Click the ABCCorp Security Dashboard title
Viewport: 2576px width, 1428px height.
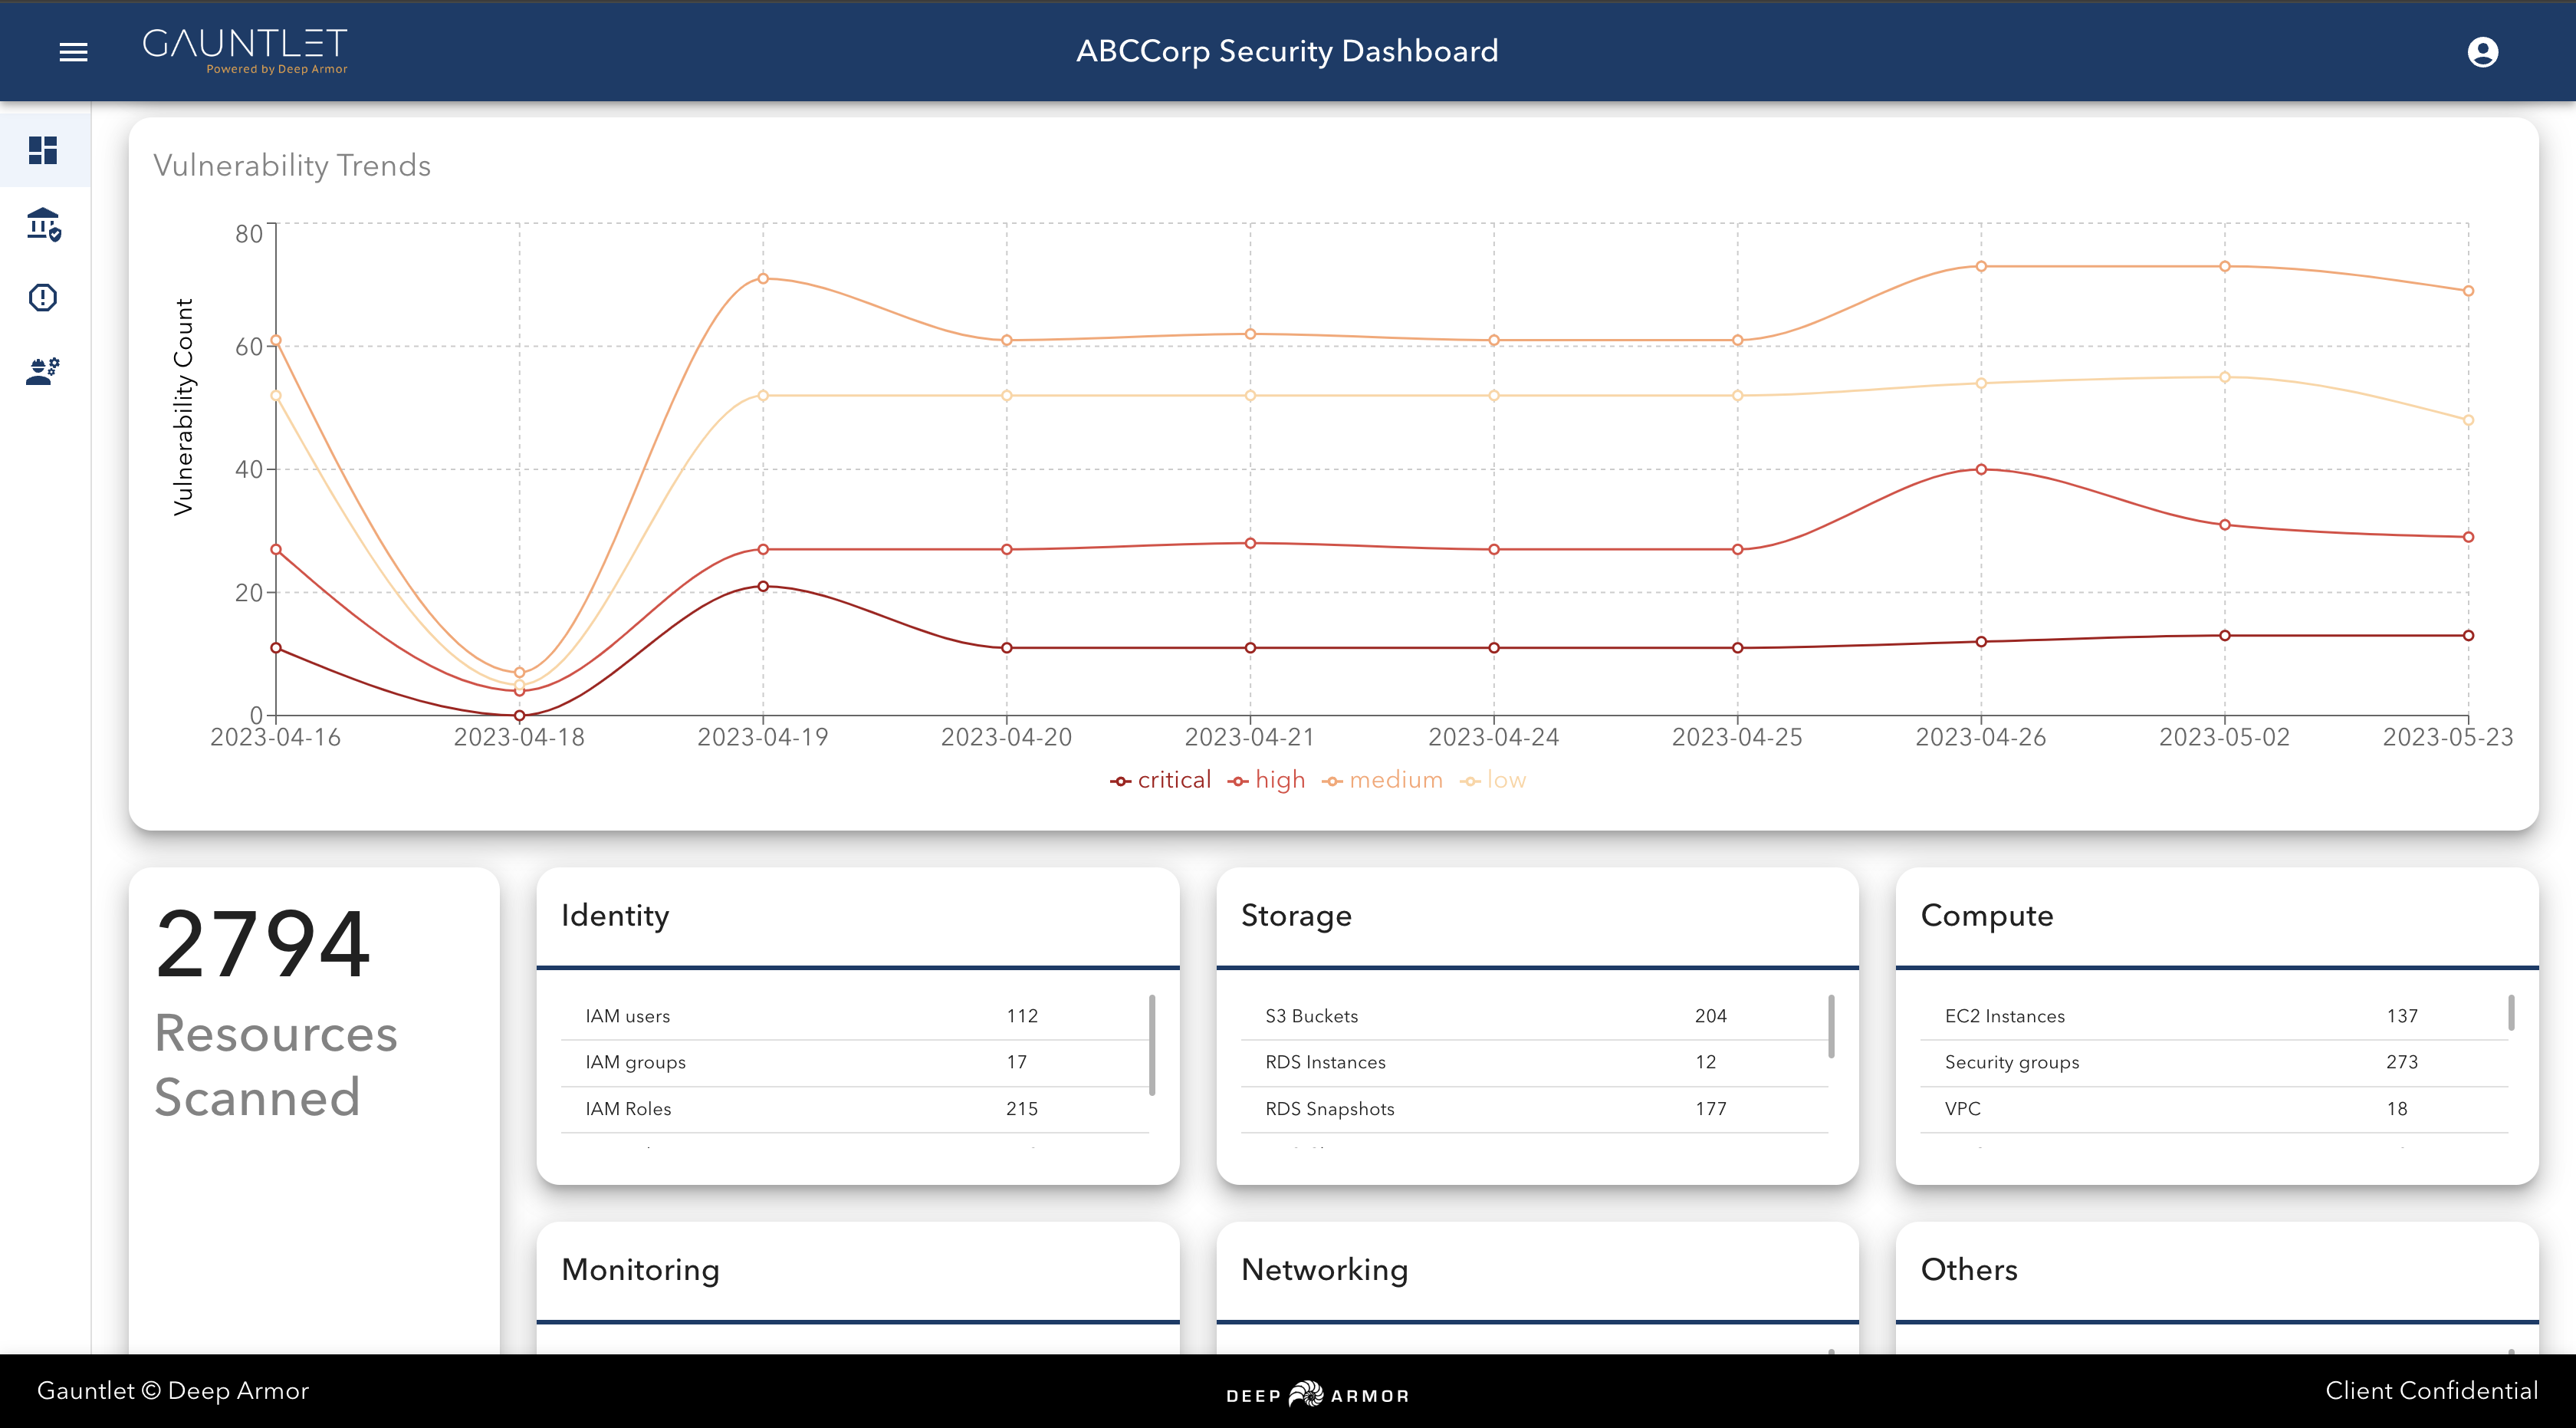[1287, 51]
